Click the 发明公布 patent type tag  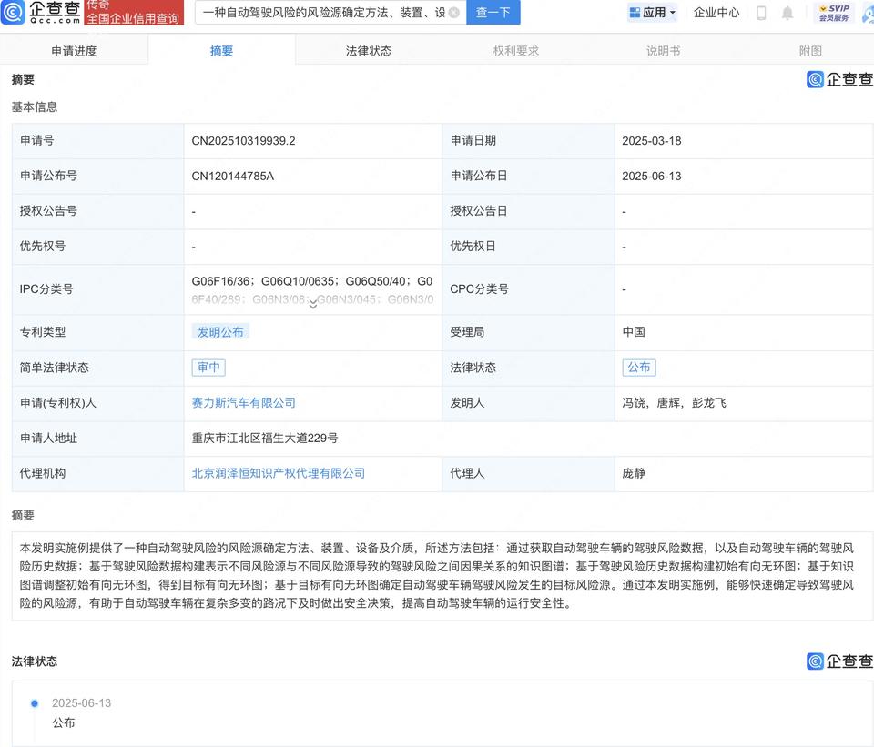pos(220,332)
